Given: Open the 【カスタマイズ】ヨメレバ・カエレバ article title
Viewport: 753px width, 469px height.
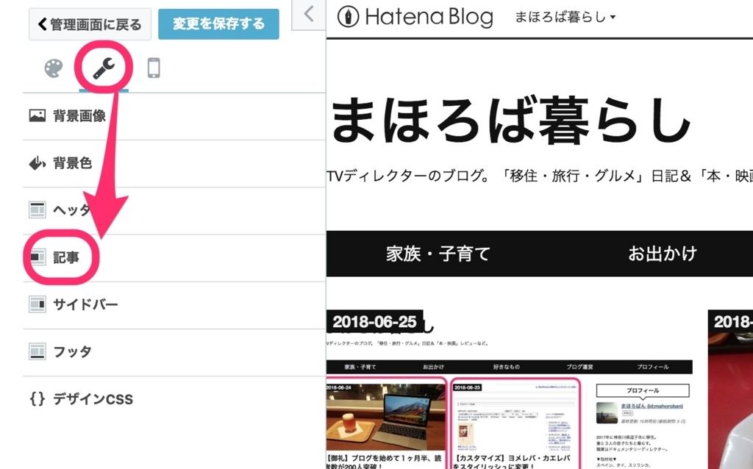Looking at the screenshot, I should click(x=512, y=462).
